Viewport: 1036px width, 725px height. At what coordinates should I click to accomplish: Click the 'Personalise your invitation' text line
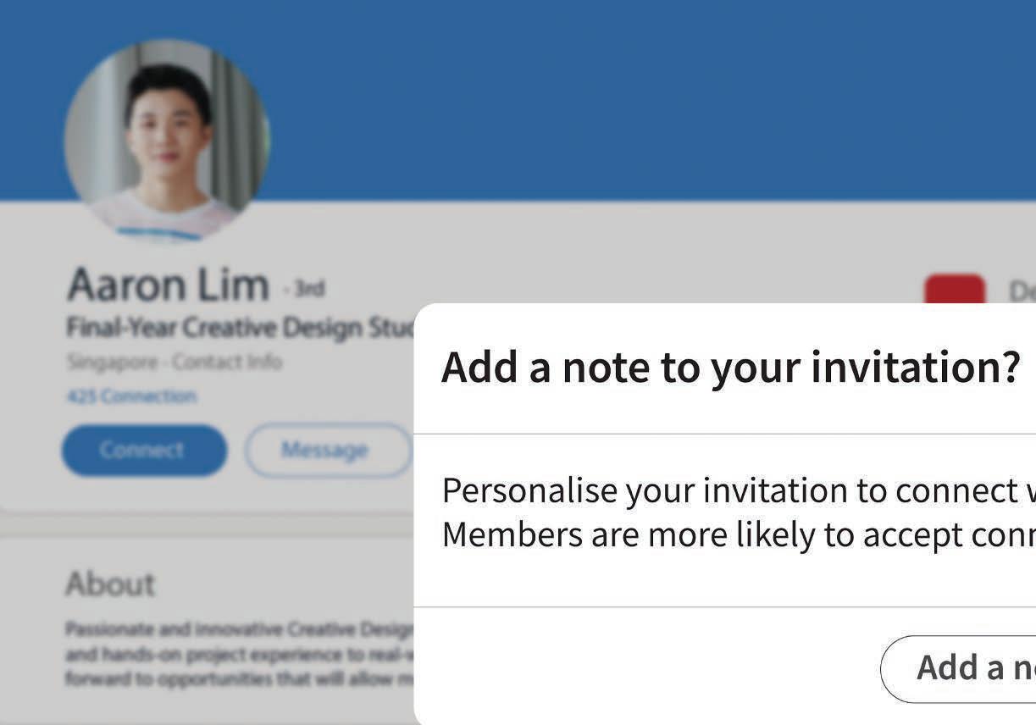(x=737, y=490)
